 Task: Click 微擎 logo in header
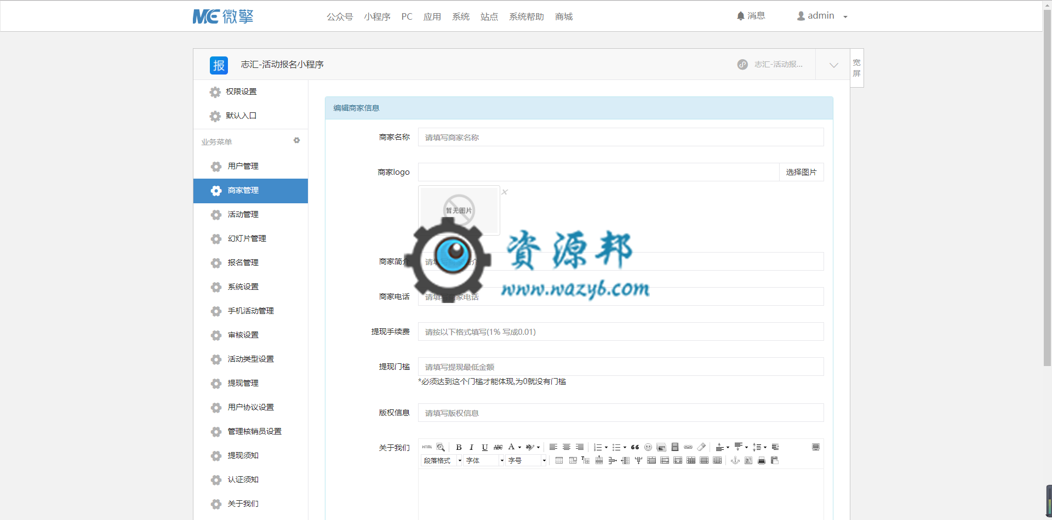tap(223, 16)
